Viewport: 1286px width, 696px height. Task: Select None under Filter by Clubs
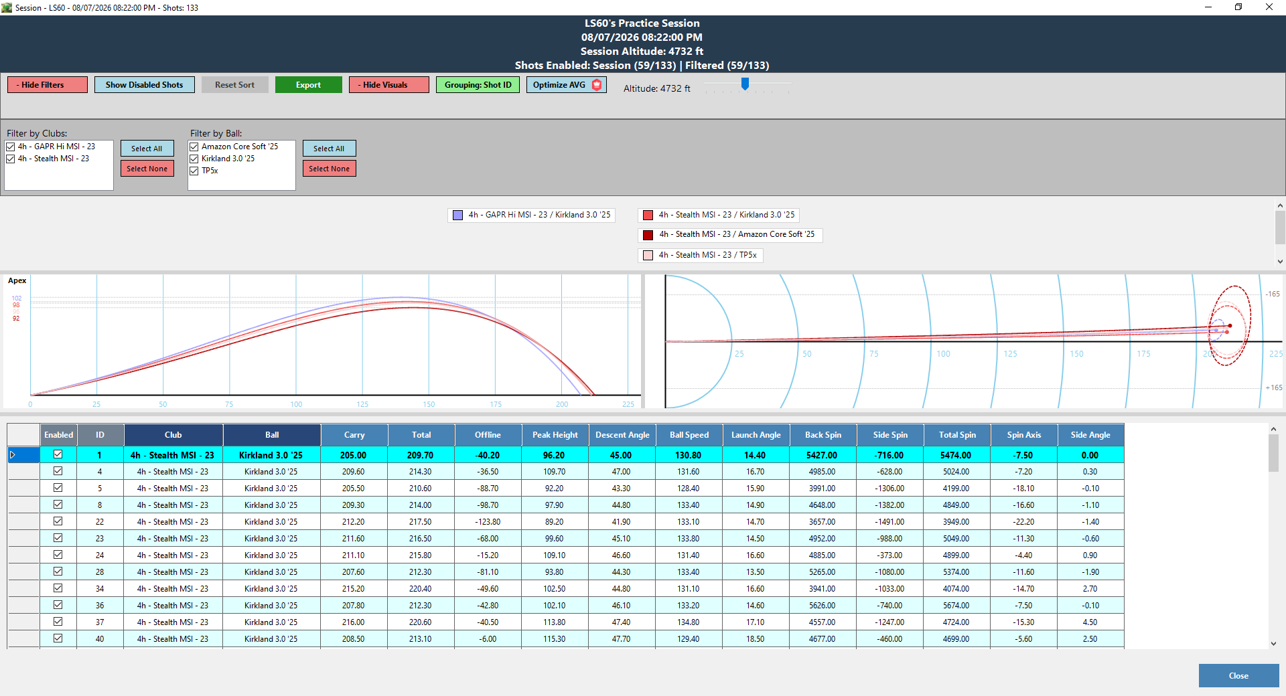[x=147, y=169]
